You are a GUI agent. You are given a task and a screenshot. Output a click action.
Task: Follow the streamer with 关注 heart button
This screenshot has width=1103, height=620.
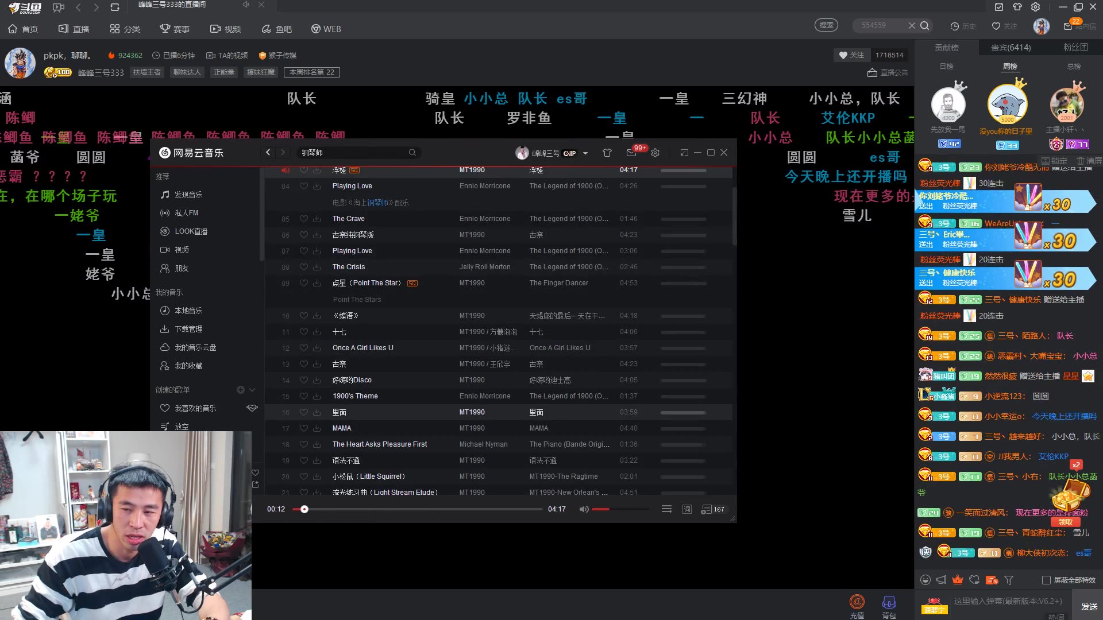pyautogui.click(x=851, y=55)
